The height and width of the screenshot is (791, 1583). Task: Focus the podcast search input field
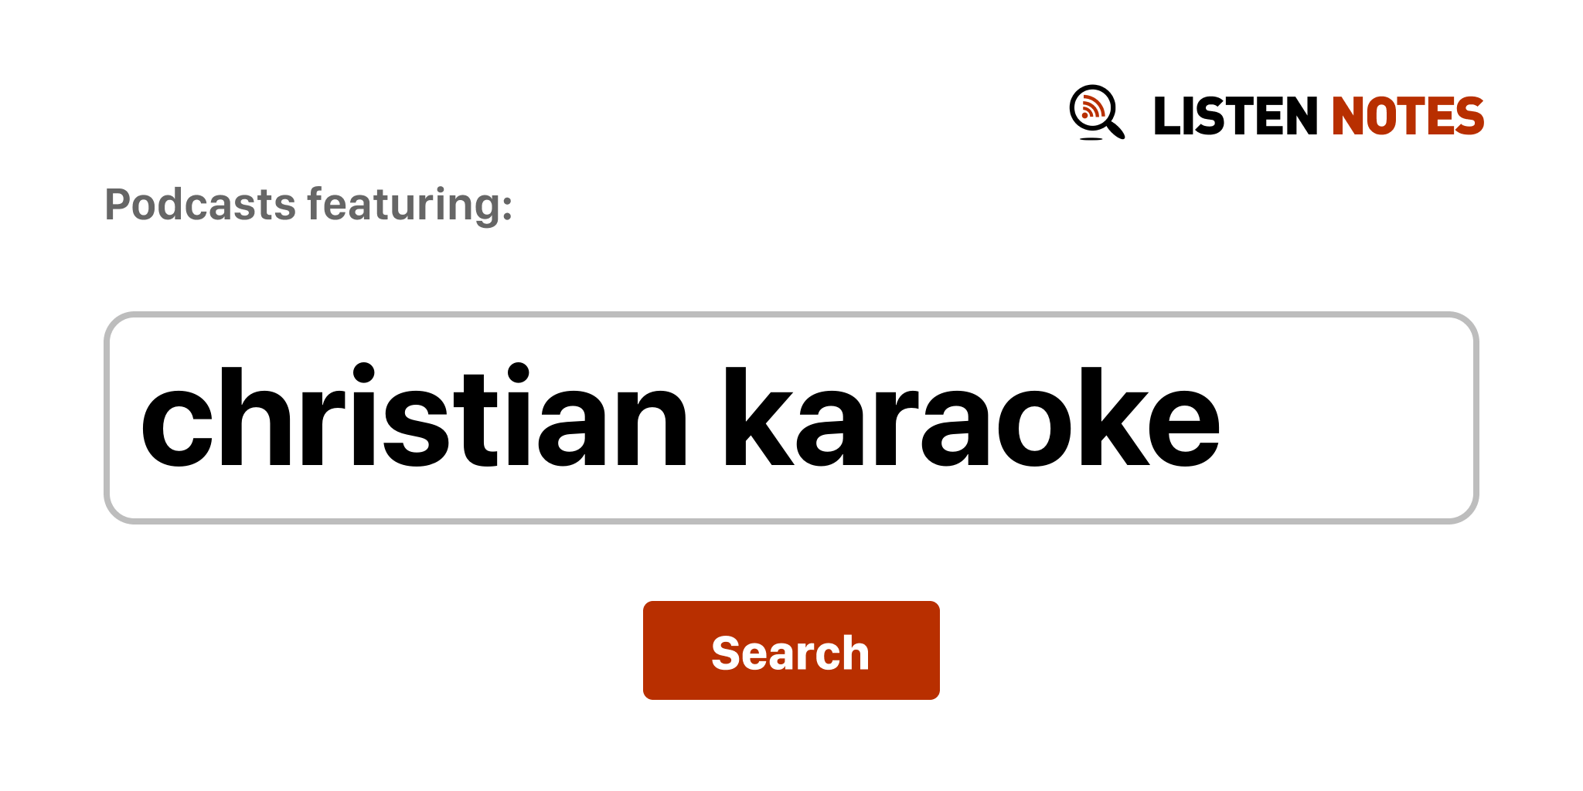pos(790,418)
